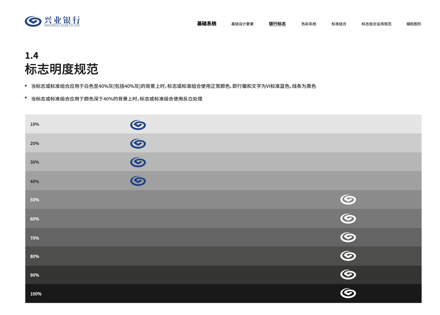This screenshot has height=315, width=440.
Task: Select white logo on 80% gray band
Action: tap(348, 256)
